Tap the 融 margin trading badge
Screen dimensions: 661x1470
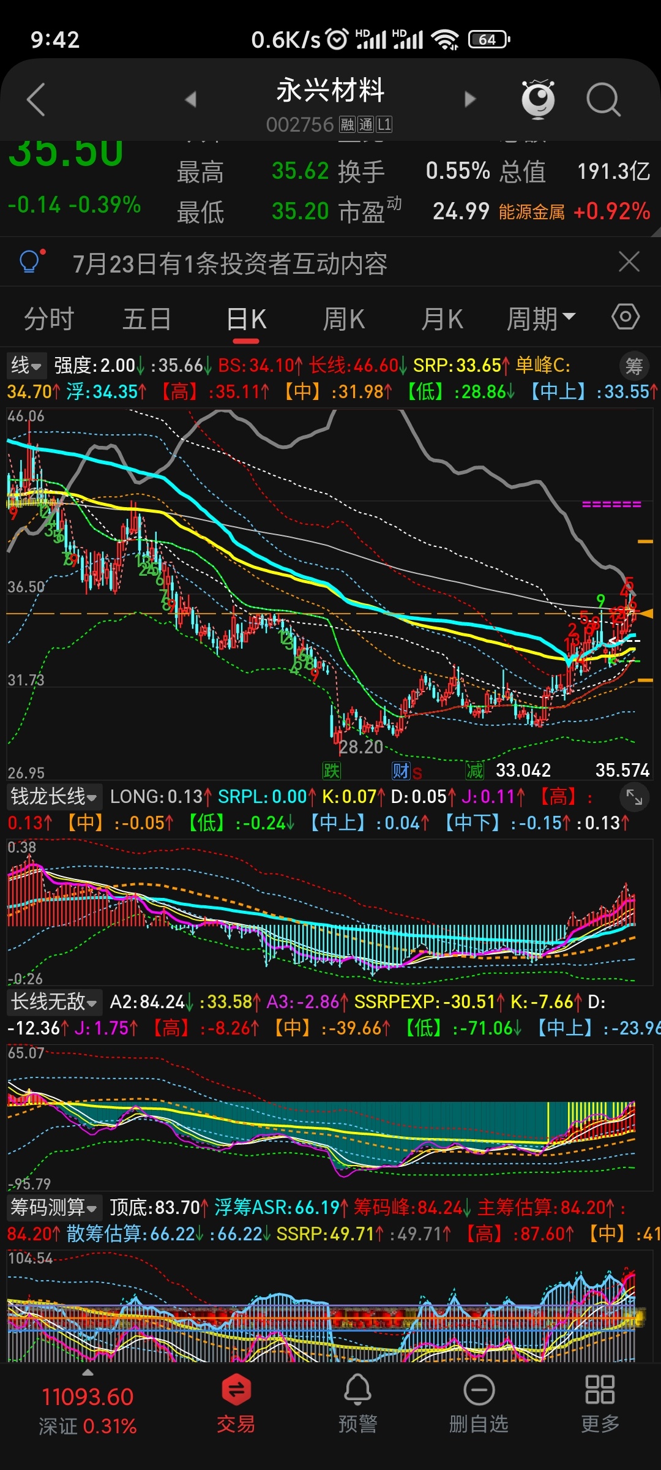[347, 124]
